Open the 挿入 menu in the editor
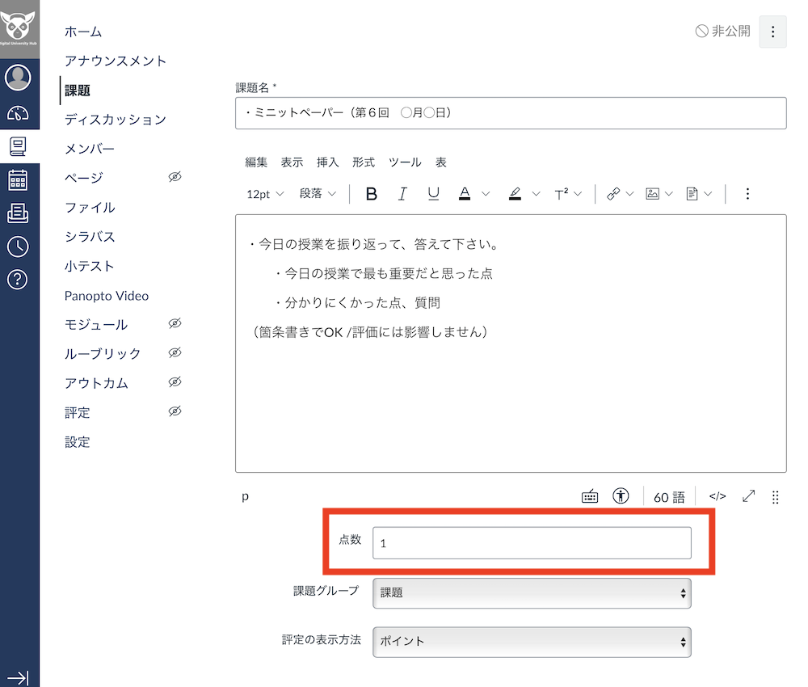The height and width of the screenshot is (687, 808). [327, 162]
